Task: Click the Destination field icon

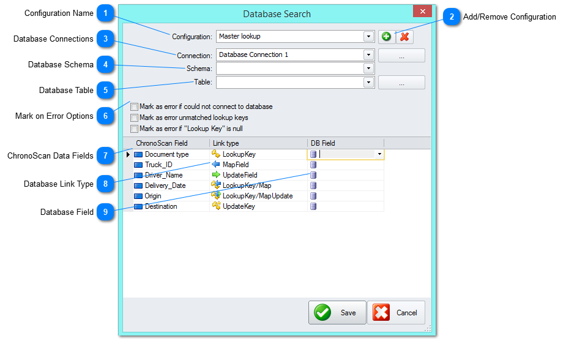Action: 138,207
